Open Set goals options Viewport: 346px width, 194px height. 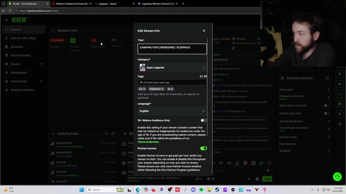click(304, 151)
